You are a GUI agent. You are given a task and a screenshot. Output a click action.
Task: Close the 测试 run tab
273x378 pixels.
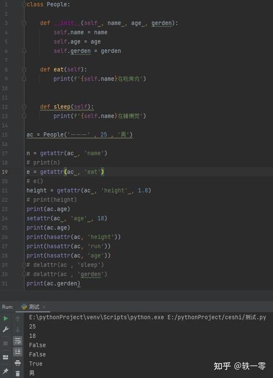pyautogui.click(x=44, y=307)
